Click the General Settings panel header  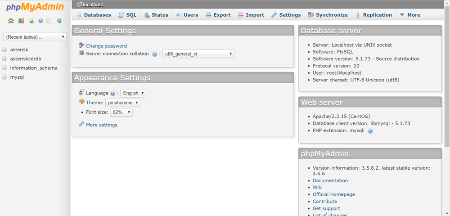click(183, 31)
